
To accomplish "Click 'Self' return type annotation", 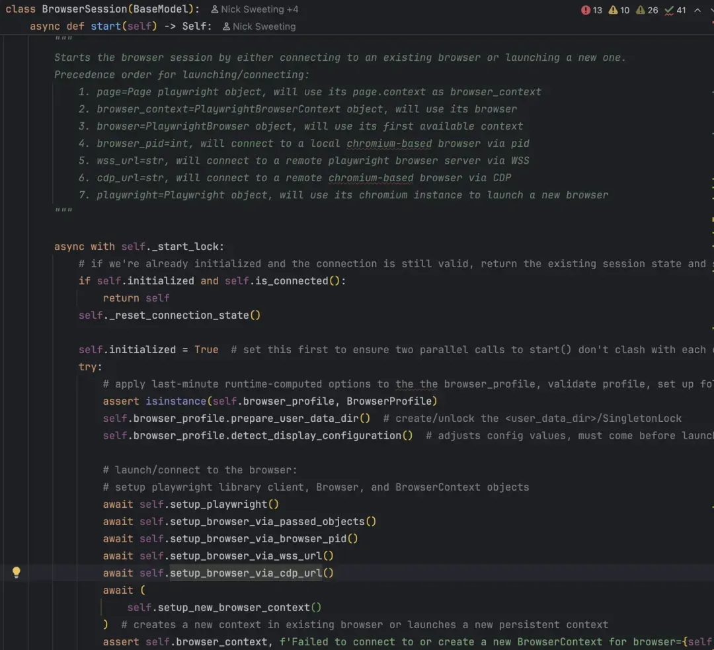I will click(x=194, y=26).
